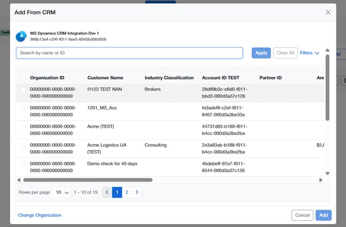Click the Industry Classification column header
Image resolution: width=346 pixels, height=227 pixels.
coord(169,77)
